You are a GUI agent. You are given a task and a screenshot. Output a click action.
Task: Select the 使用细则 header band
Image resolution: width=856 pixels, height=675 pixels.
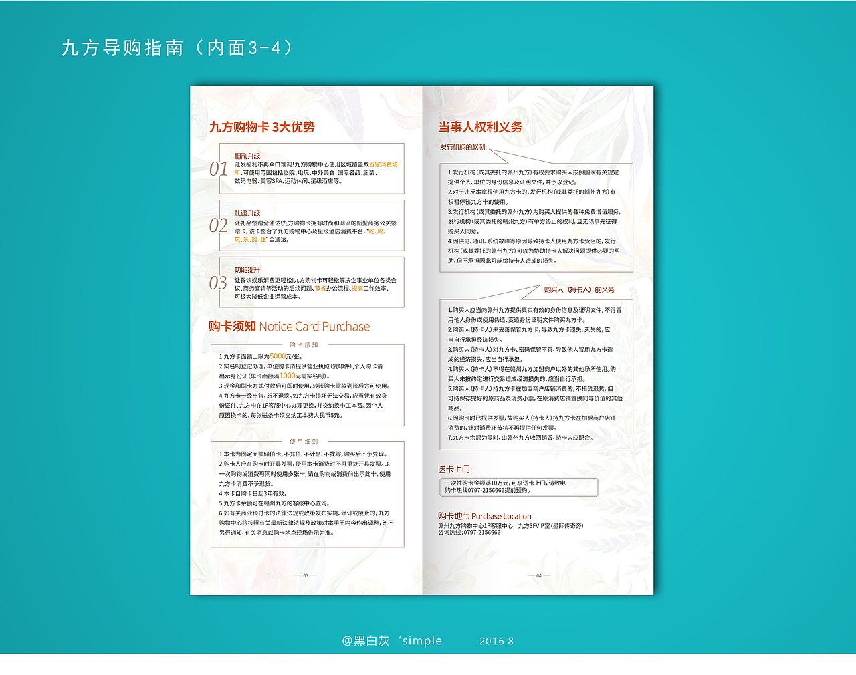pos(304,442)
